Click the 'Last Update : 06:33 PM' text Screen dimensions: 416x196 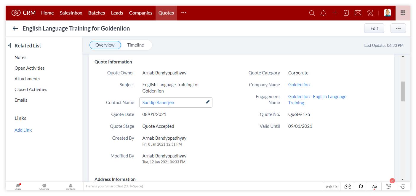pyautogui.click(x=384, y=46)
